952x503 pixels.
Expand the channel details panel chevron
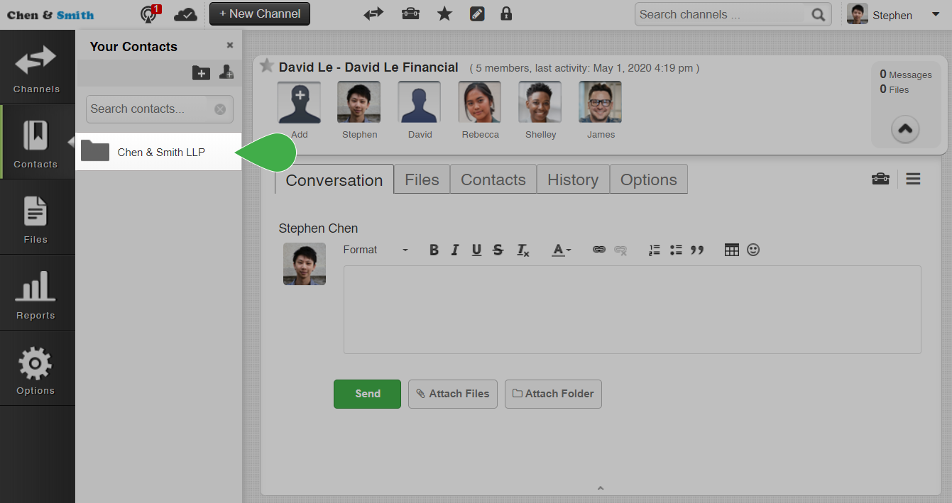click(x=905, y=129)
